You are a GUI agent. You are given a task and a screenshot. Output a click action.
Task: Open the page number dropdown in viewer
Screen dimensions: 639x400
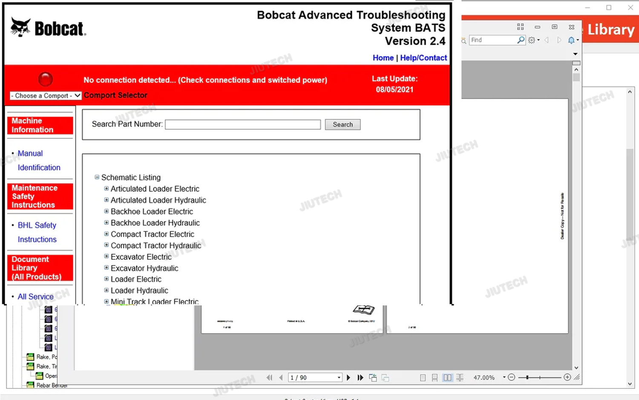339,377
